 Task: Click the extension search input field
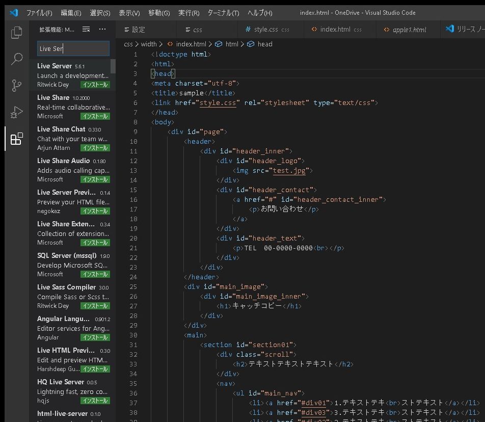[x=73, y=49]
